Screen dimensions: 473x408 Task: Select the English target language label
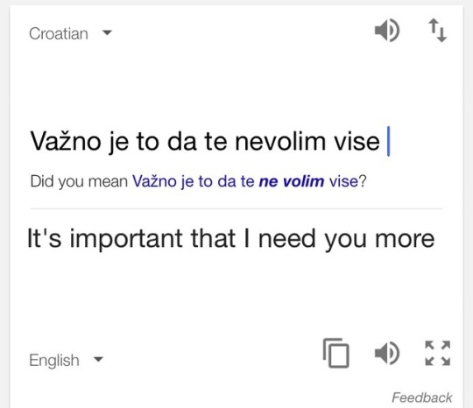click(x=54, y=361)
